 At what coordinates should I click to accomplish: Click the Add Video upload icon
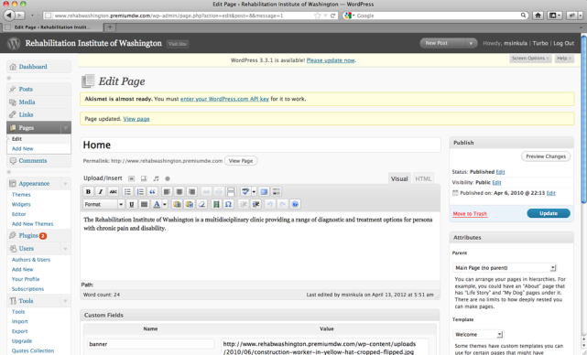point(144,178)
